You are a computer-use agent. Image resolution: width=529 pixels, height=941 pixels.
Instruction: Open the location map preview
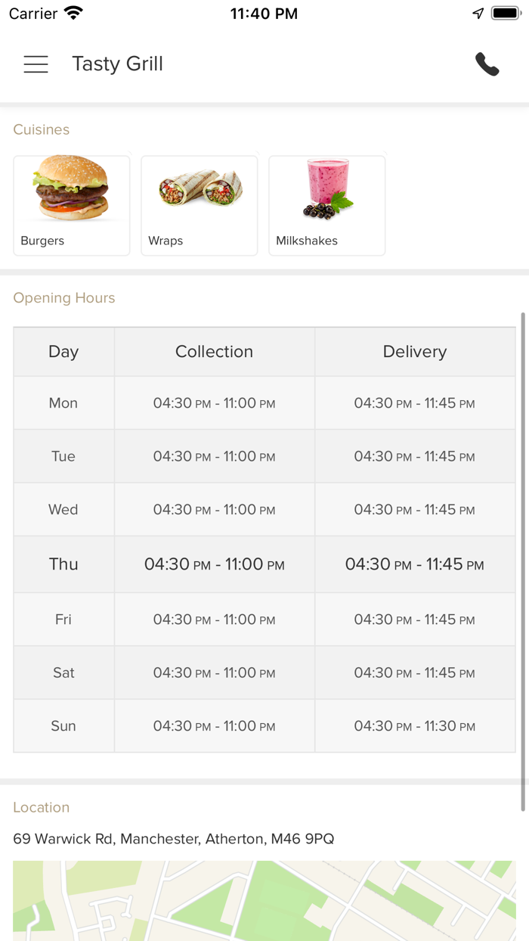click(x=264, y=900)
